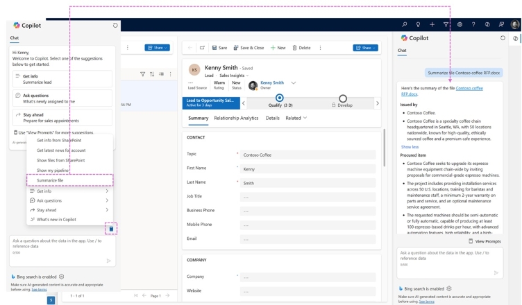Click the Last Name field
The height and width of the screenshot is (305, 522).
tap(308, 183)
